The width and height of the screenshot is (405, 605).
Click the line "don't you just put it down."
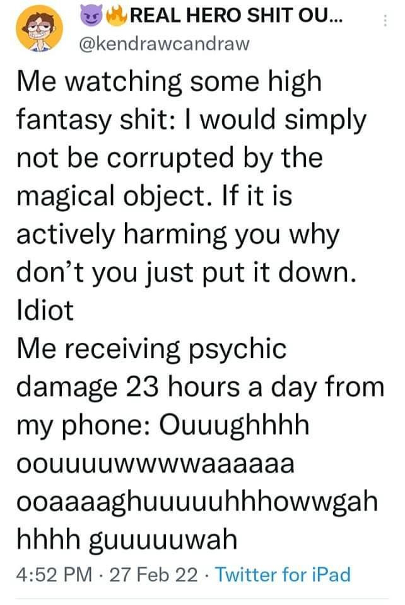[186, 274]
